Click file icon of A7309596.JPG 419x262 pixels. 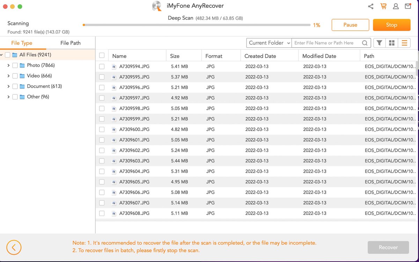[113, 87]
